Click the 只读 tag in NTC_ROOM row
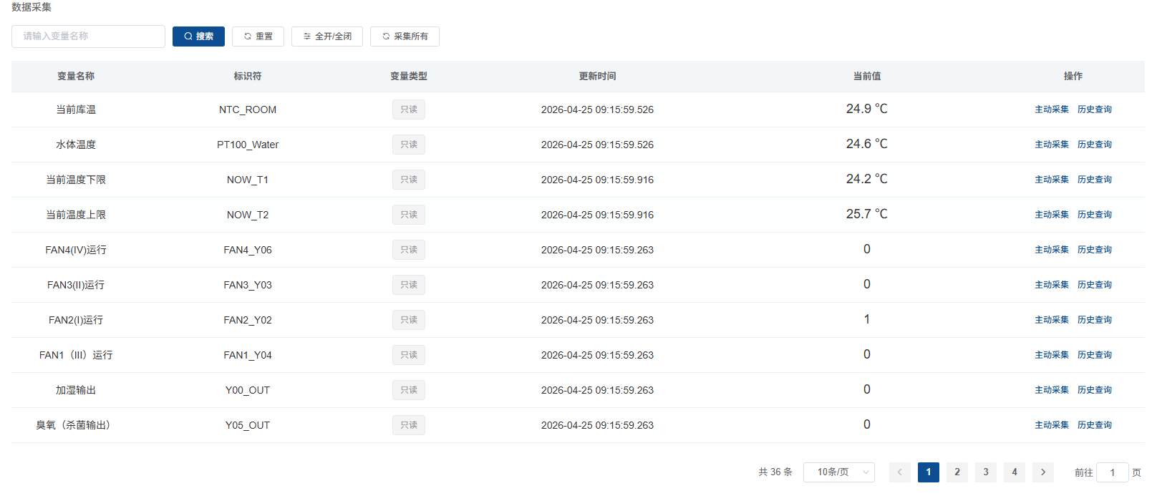 (x=409, y=110)
